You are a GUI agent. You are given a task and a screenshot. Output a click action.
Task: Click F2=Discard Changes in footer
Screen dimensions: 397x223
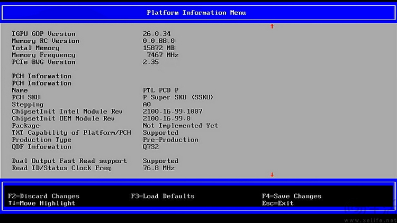pos(43,196)
